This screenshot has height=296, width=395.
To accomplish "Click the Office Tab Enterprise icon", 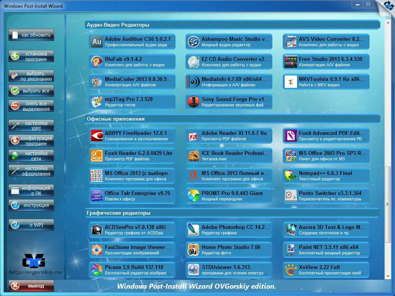I will pyautogui.click(x=97, y=196).
